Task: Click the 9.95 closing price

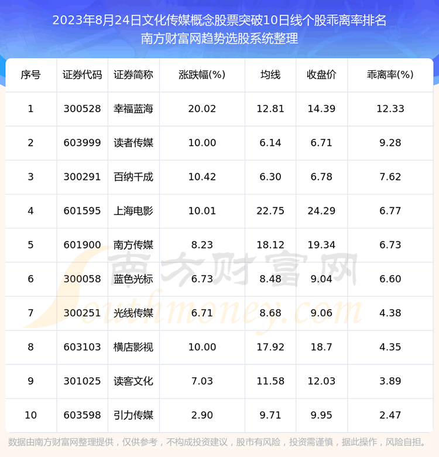Action: pyautogui.click(x=321, y=415)
